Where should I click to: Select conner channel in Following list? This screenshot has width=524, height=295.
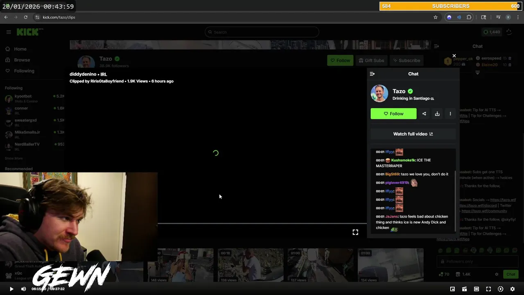tap(34, 110)
